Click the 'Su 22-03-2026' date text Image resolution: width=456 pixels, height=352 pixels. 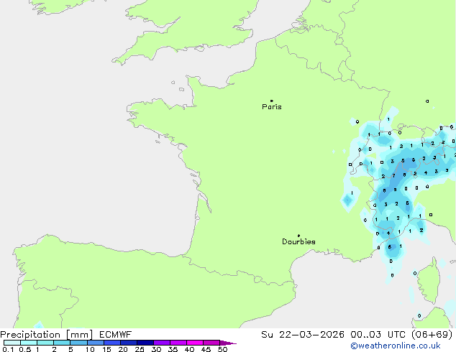tap(303, 335)
